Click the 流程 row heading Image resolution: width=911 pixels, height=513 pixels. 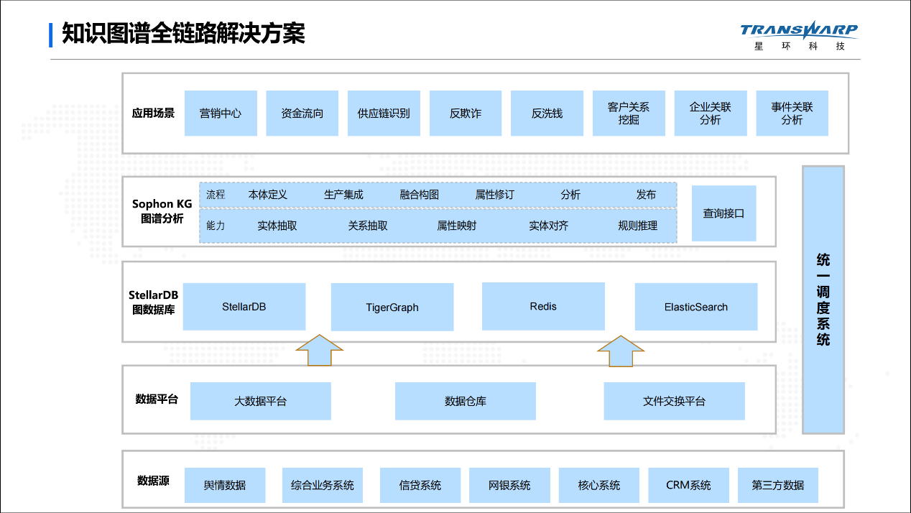click(x=216, y=195)
